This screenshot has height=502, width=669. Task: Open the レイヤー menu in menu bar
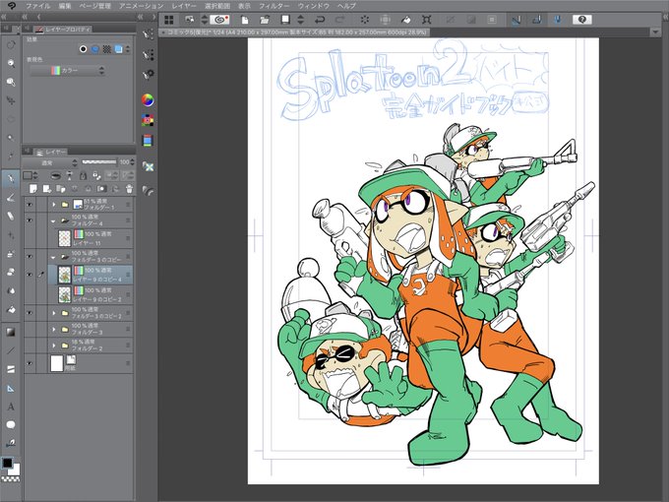[x=184, y=6]
